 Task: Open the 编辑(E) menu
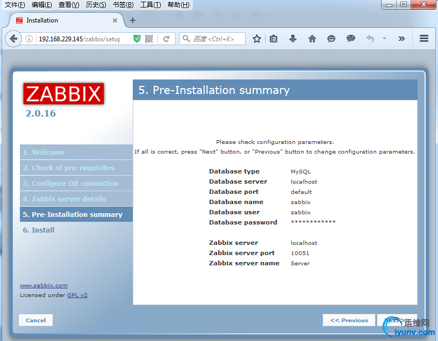[41, 5]
